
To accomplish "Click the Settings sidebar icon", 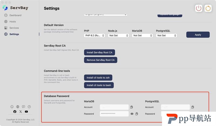I will point(6,34).
